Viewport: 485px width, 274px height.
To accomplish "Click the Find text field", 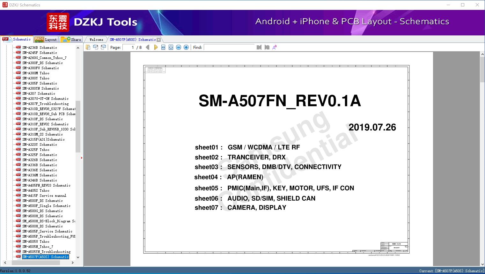I will pyautogui.click(x=229, y=47).
